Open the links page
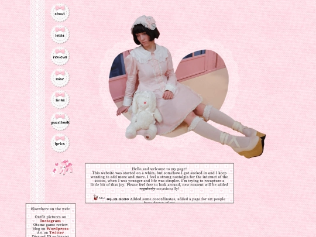This screenshot has width=316, height=237. pos(60,99)
